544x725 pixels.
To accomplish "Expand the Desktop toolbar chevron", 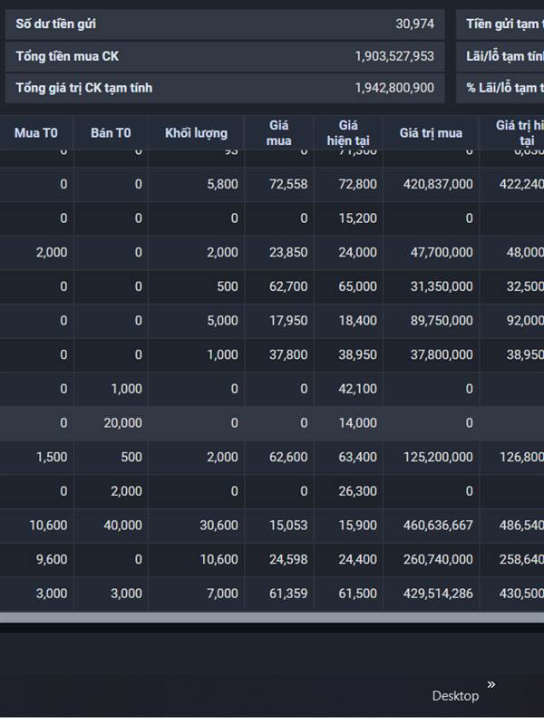I will (x=491, y=684).
